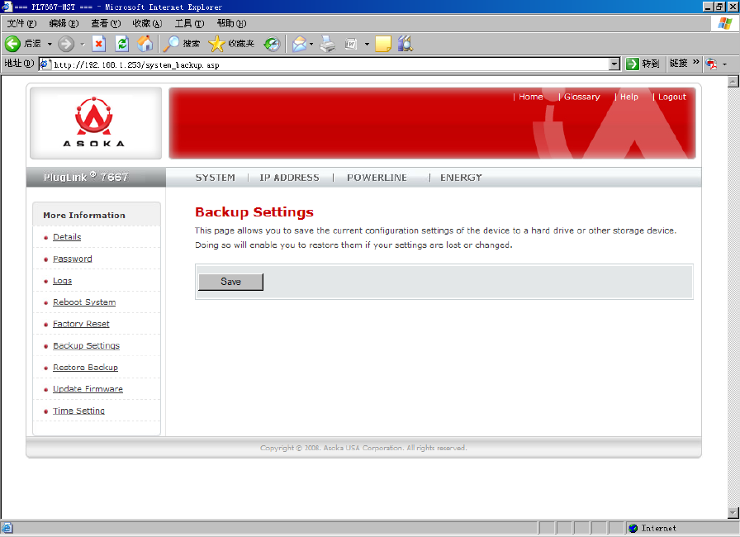740x537 pixels.
Task: Open the Help link in the red banner
Action: (629, 97)
